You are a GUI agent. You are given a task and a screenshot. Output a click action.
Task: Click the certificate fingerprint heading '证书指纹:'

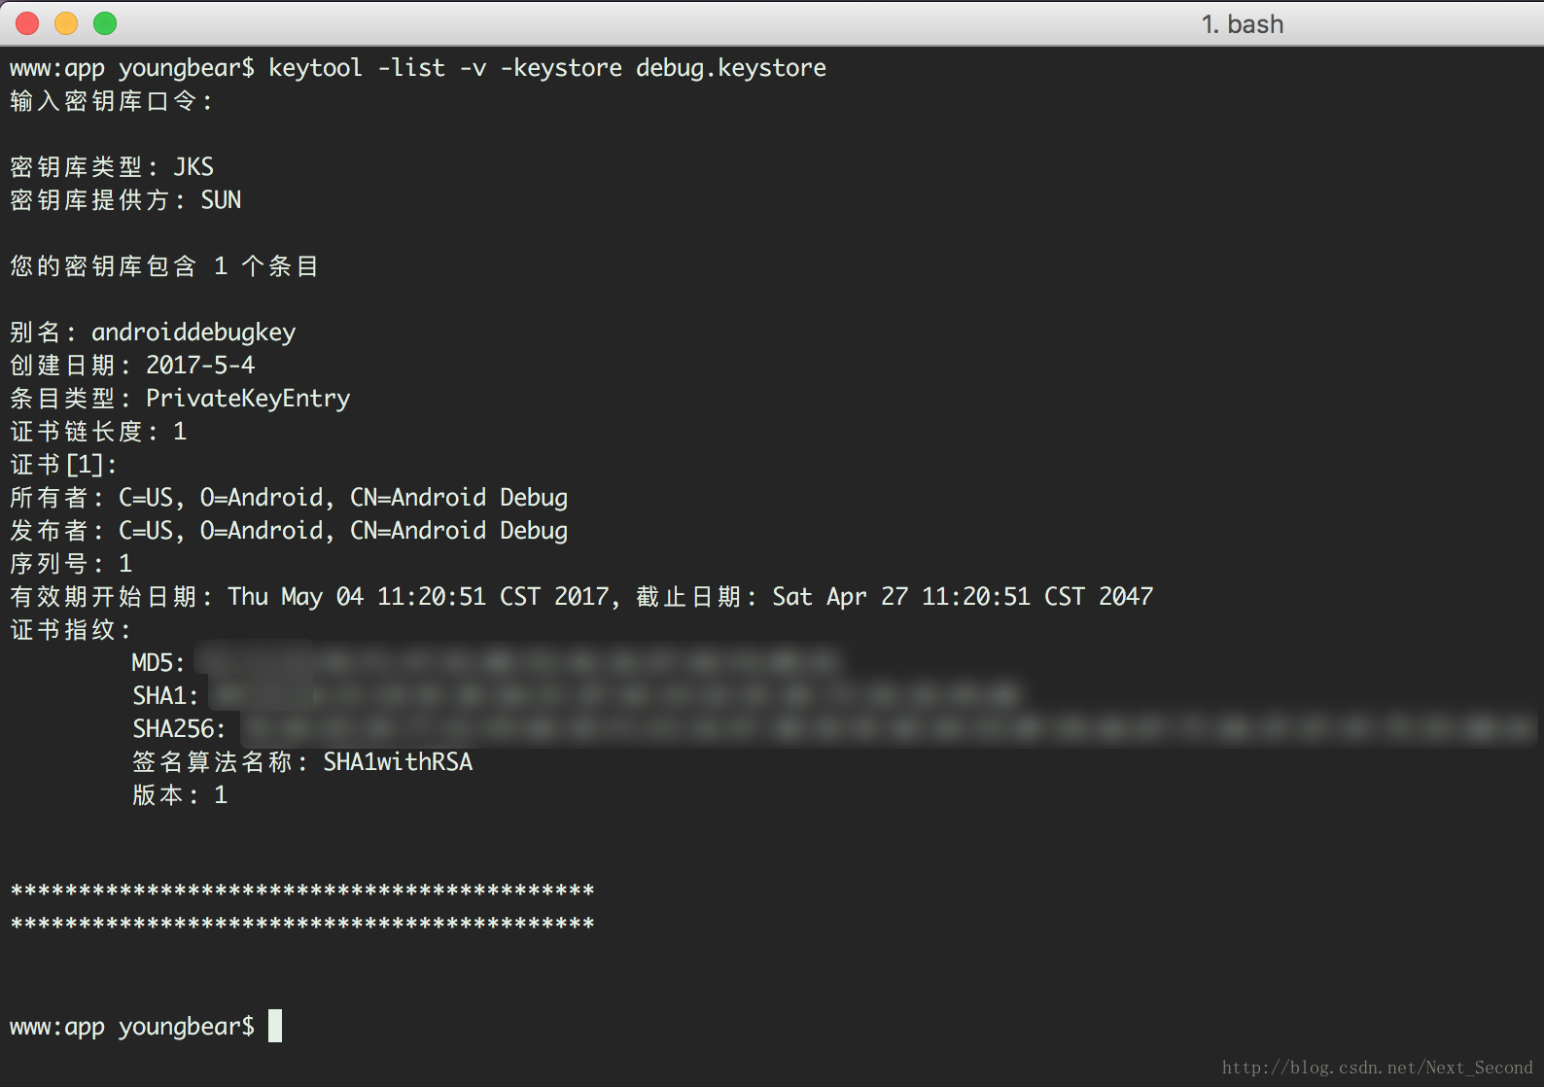tap(70, 630)
